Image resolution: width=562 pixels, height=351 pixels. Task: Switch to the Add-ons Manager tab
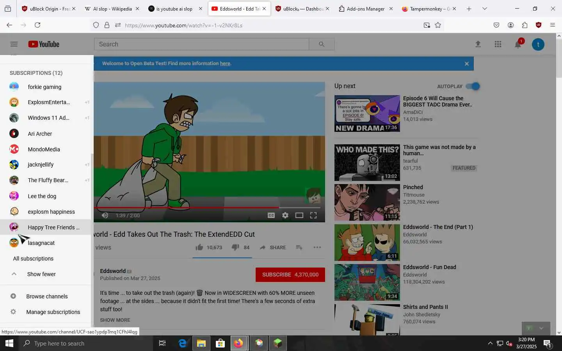point(365,9)
